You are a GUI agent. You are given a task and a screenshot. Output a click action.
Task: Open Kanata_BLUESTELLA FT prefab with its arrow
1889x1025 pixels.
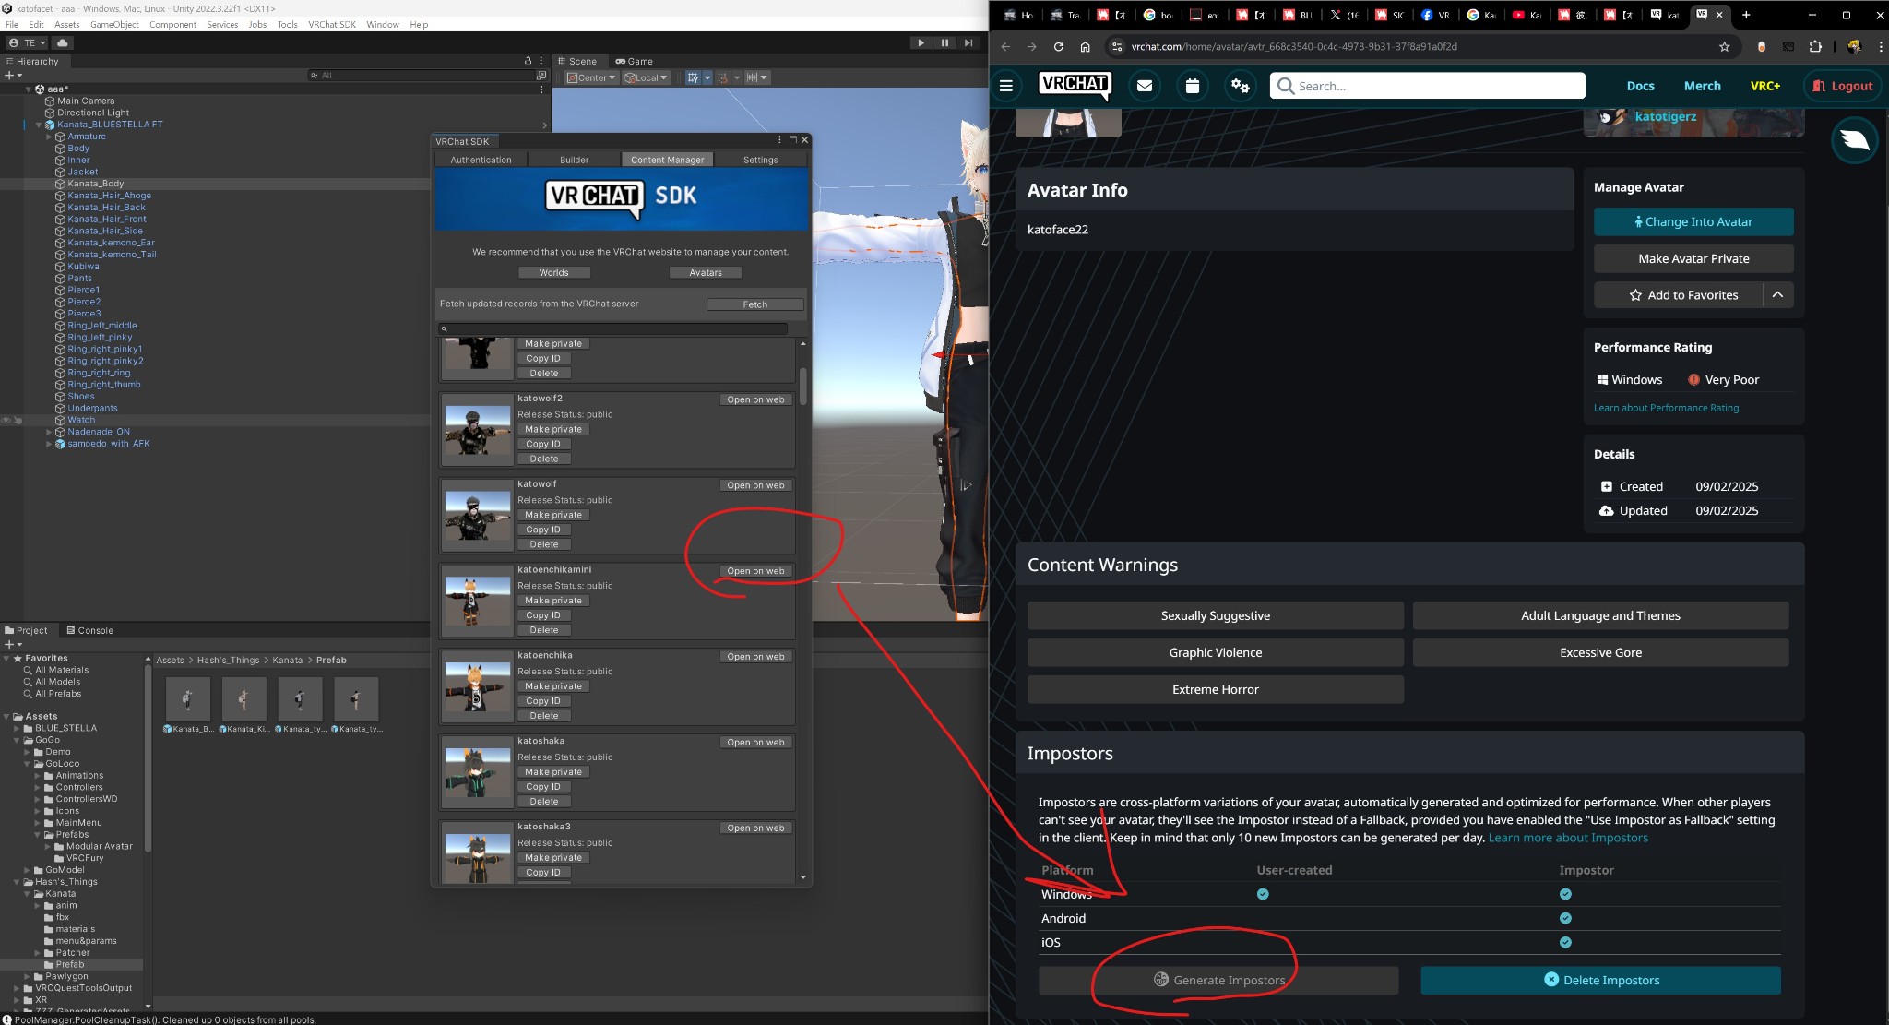click(x=544, y=125)
